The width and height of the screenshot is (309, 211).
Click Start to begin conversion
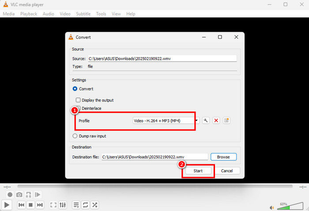(x=198, y=170)
